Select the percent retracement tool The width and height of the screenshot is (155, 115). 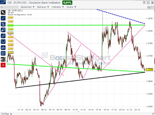3,24
